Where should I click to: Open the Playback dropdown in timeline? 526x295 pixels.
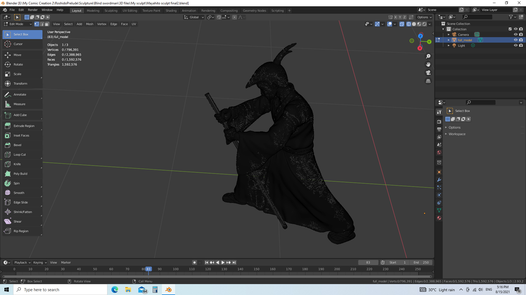pyautogui.click(x=22, y=262)
